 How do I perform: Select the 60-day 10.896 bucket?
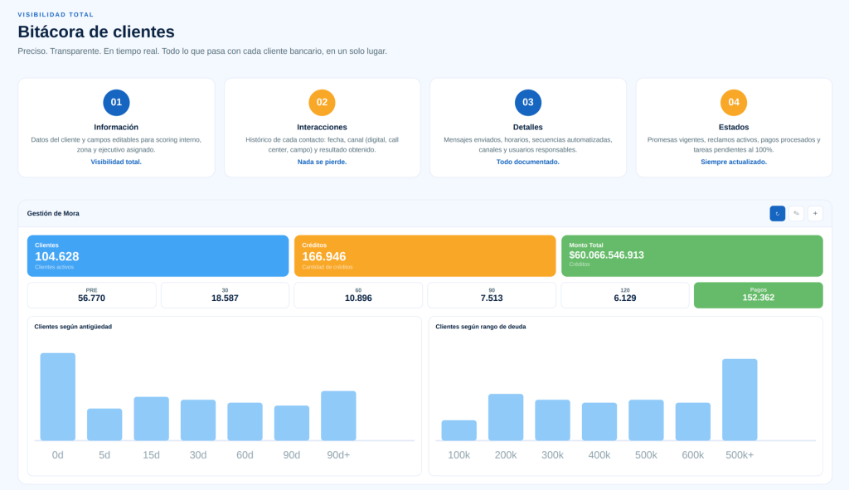click(358, 295)
